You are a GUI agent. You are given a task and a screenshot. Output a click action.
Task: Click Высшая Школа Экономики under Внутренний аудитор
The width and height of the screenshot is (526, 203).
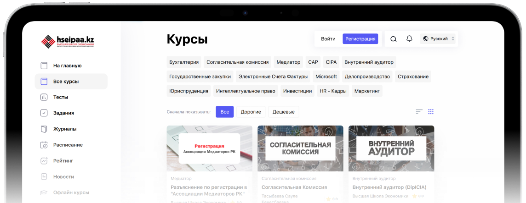380,196
